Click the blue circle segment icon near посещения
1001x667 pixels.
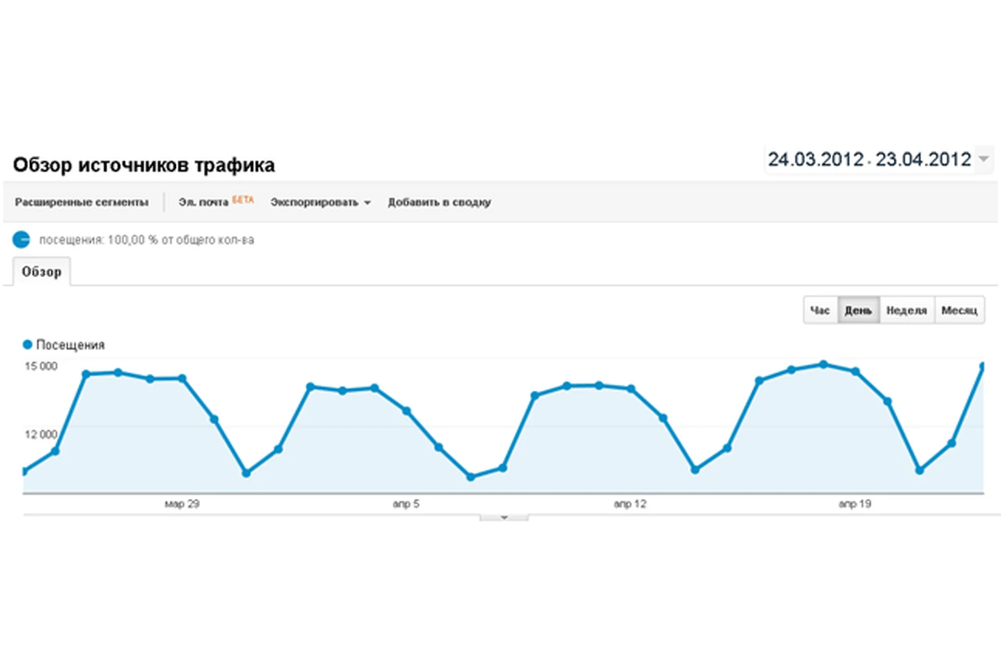coord(21,240)
